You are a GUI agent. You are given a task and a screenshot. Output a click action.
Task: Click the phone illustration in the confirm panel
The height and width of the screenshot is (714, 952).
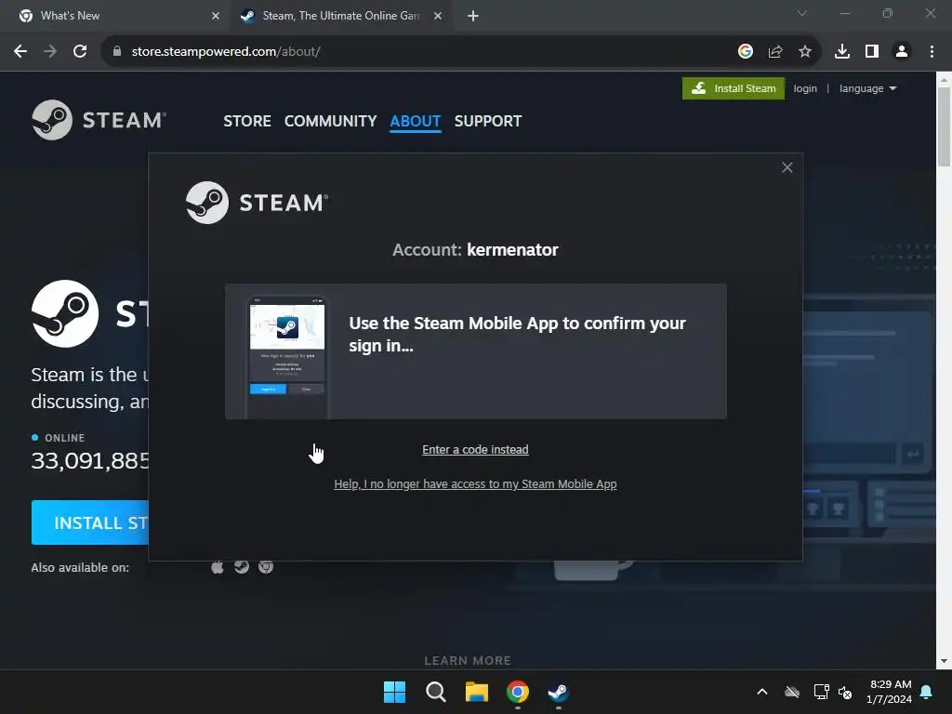[287, 356]
